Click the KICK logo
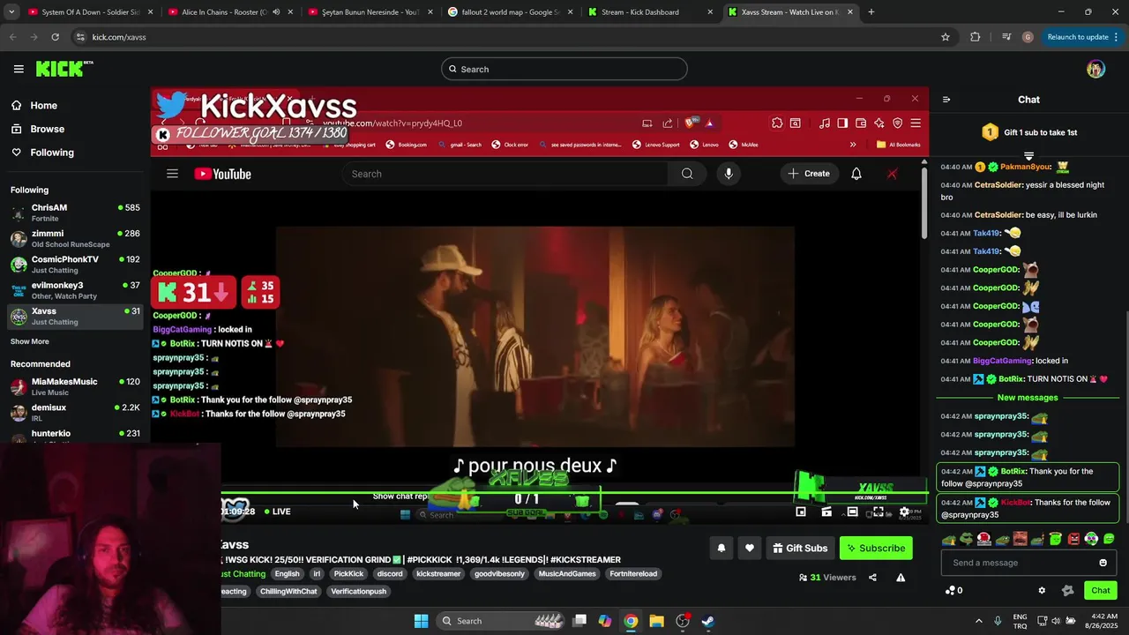 click(x=64, y=68)
